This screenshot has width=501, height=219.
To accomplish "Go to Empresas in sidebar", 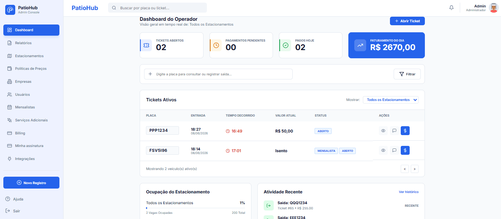I will (x=31, y=82).
